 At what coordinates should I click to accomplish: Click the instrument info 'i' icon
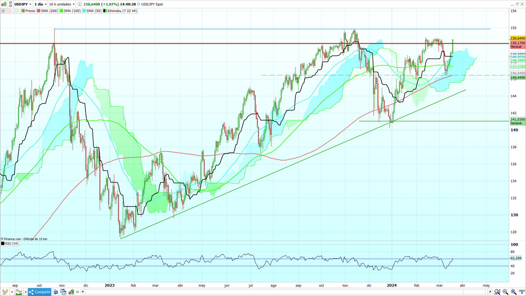(x=79, y=4)
